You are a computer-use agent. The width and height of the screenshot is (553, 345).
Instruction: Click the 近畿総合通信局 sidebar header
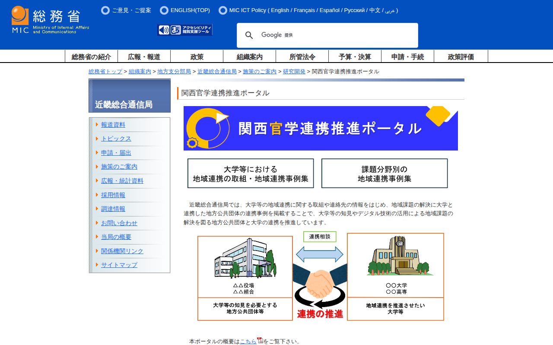130,96
